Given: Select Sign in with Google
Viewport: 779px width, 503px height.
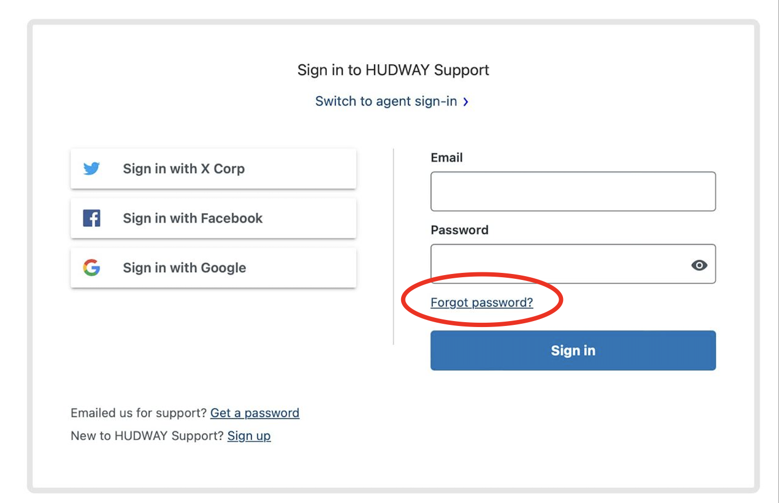Looking at the screenshot, I should click(x=213, y=267).
